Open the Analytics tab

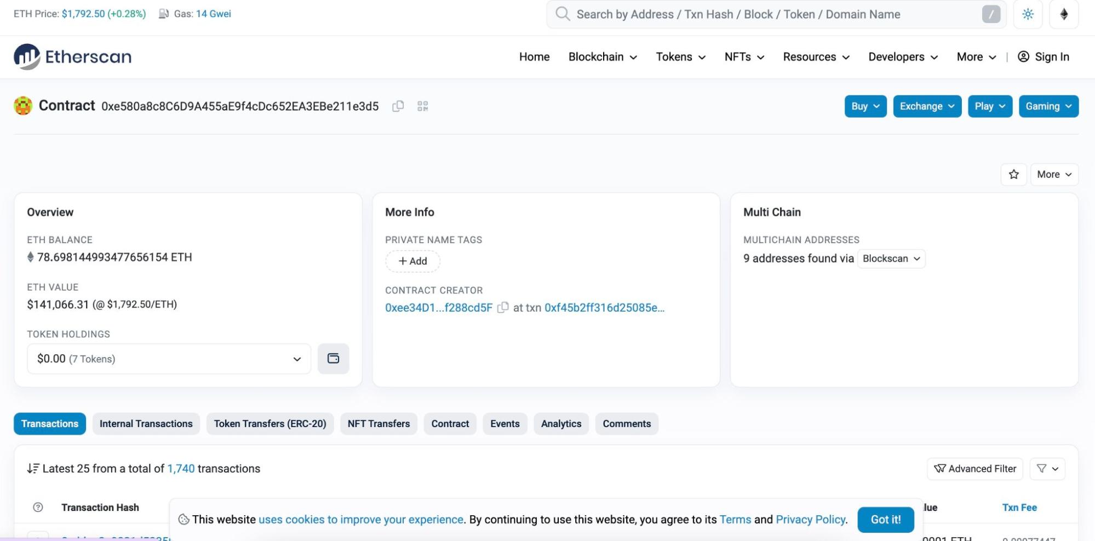point(561,424)
